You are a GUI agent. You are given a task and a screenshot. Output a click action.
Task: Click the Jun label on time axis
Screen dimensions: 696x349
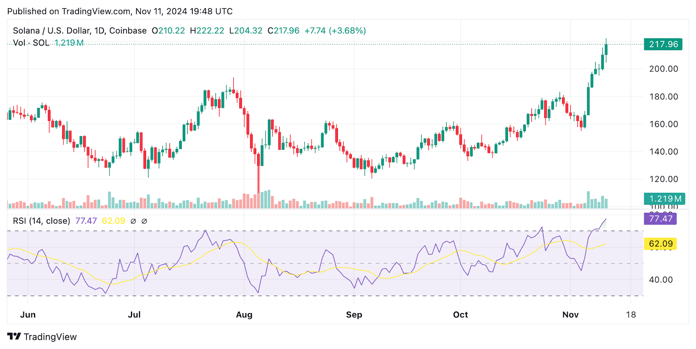(x=28, y=315)
